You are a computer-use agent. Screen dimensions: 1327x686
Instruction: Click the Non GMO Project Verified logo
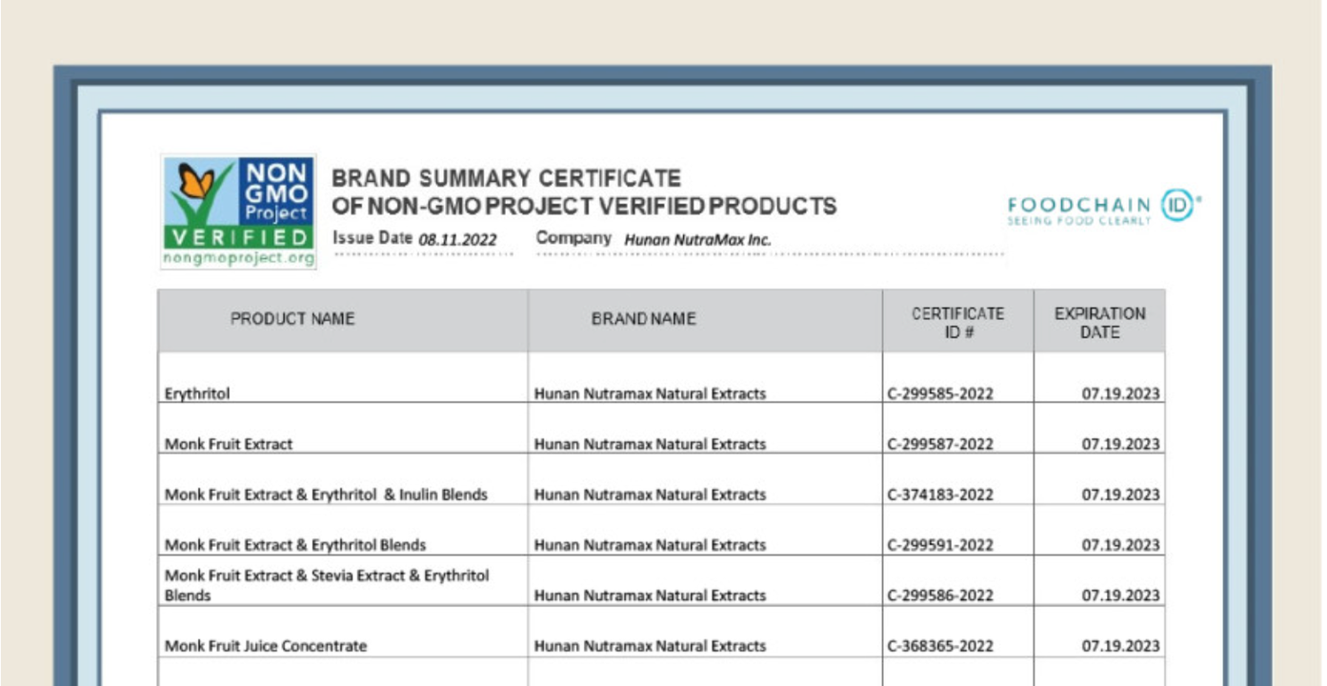(x=238, y=212)
